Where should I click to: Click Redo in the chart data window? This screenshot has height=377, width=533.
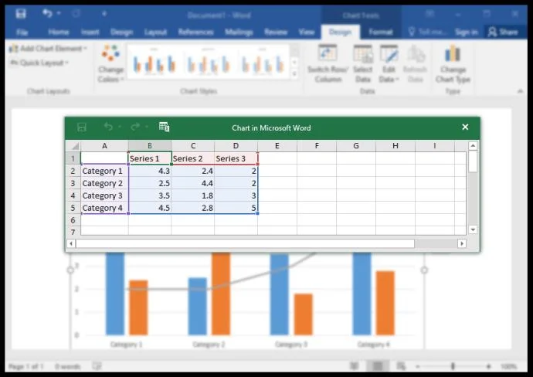pyautogui.click(x=135, y=127)
